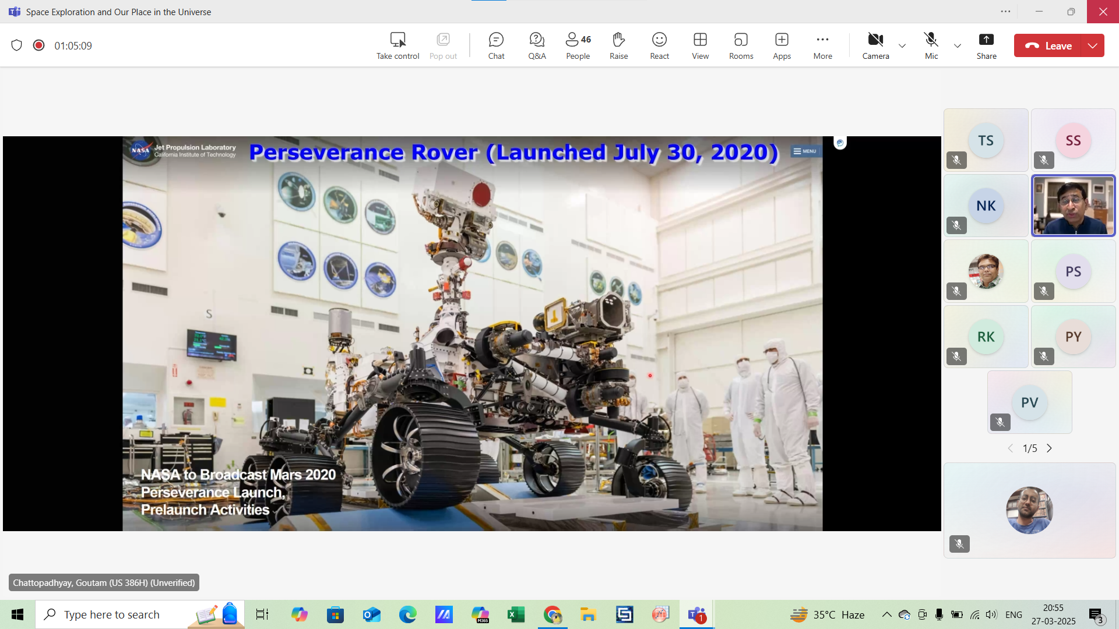Open the Apps panel
The image size is (1119, 629).
click(782, 45)
